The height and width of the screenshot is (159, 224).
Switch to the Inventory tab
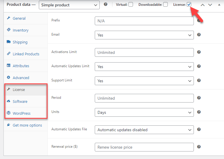pos(20,30)
